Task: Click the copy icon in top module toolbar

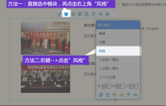Action: (80, 14)
